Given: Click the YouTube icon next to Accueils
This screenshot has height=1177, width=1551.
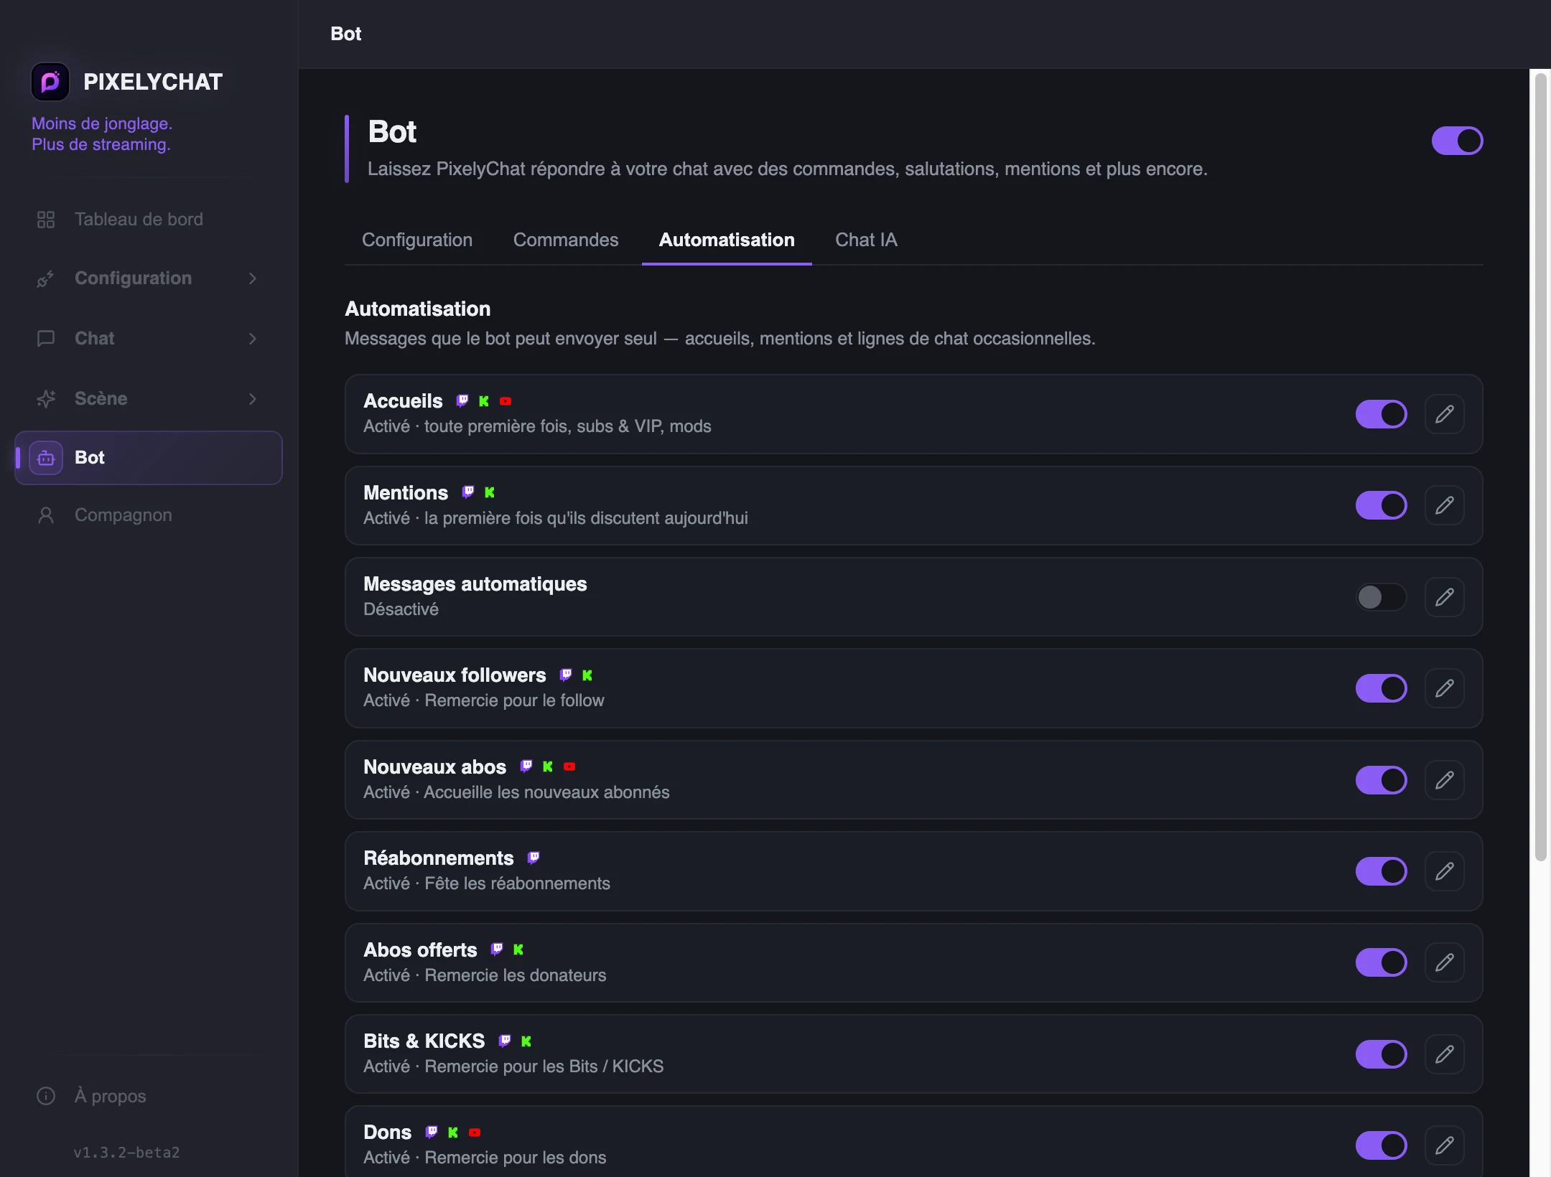Looking at the screenshot, I should point(506,401).
